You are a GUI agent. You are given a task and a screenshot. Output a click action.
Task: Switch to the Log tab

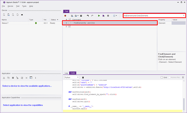coord(66,73)
